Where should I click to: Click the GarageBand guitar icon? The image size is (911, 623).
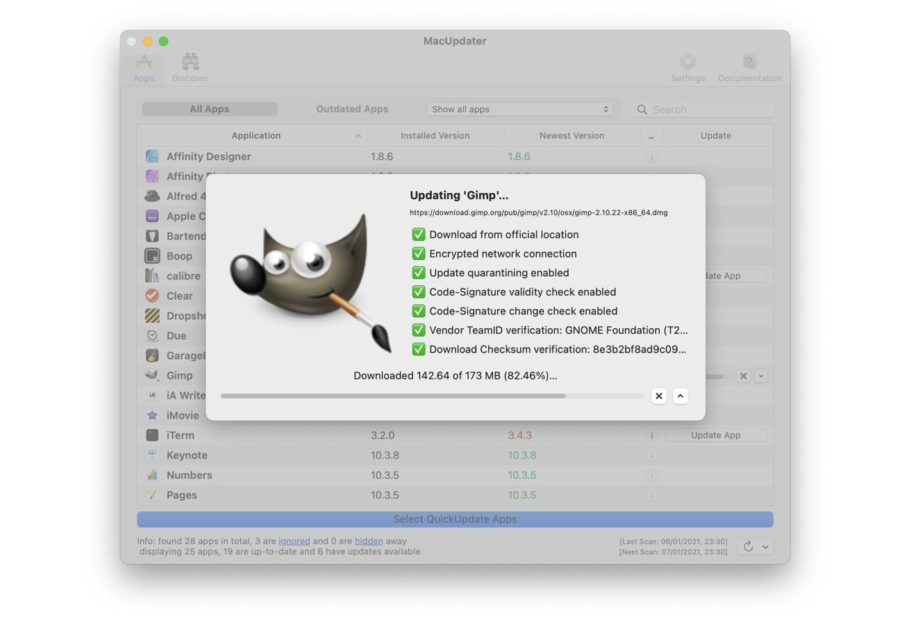[152, 355]
